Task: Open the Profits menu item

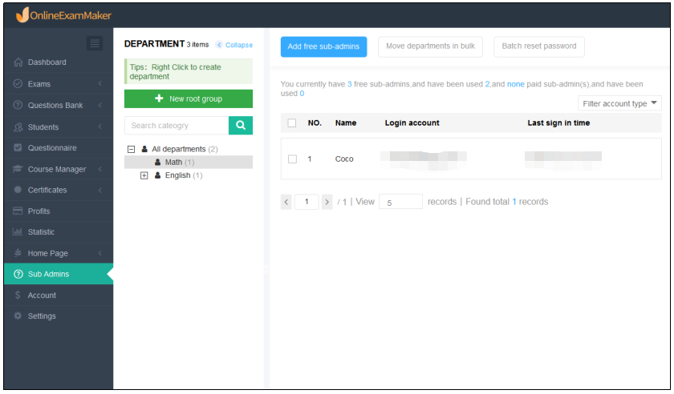Action: pyautogui.click(x=39, y=211)
